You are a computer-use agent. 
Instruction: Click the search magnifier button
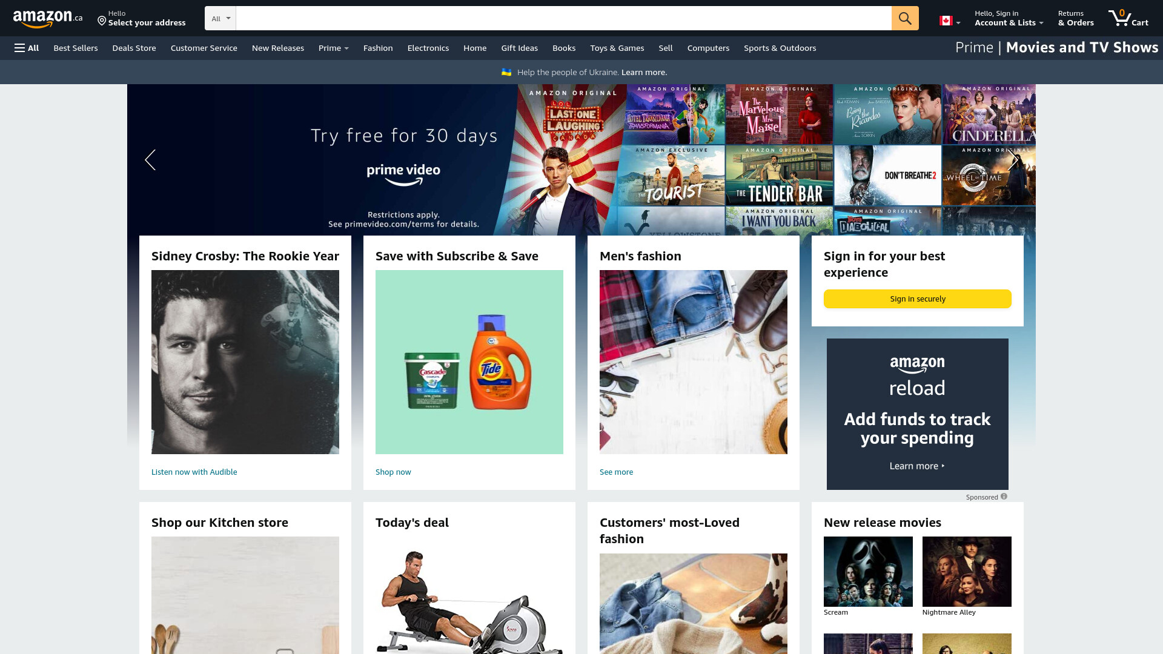905,18
